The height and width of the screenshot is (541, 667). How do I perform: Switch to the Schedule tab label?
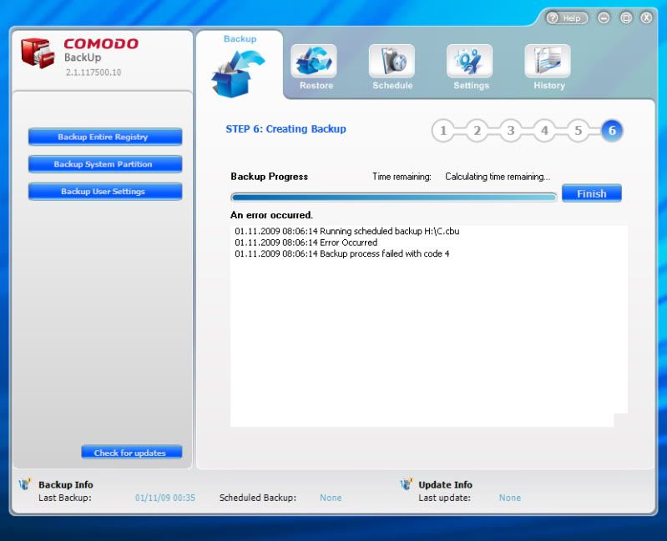tap(392, 85)
